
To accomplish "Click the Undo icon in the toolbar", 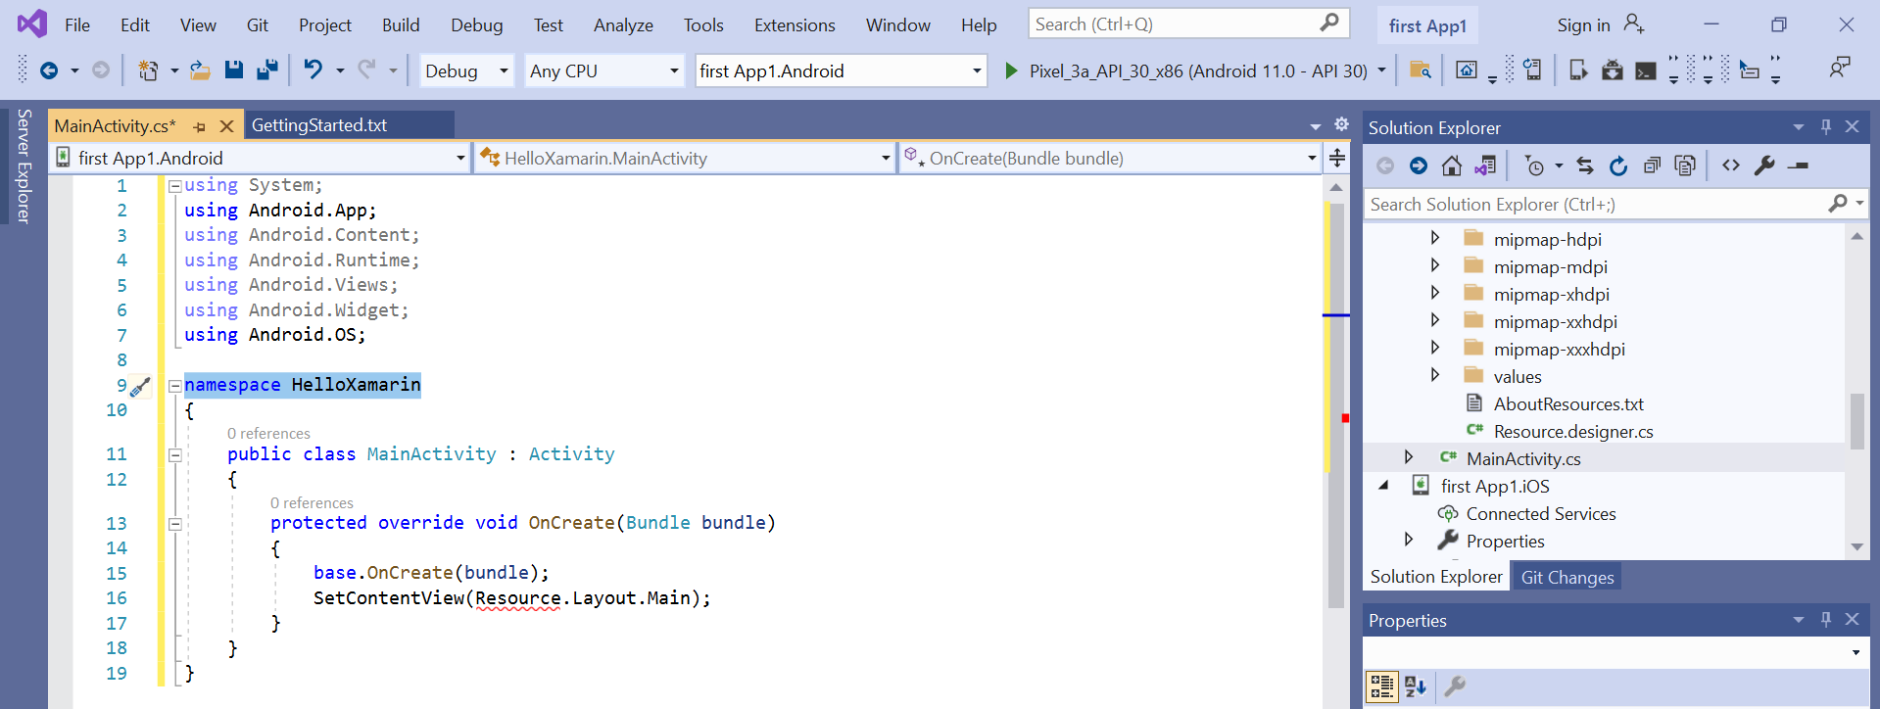I will [x=313, y=70].
